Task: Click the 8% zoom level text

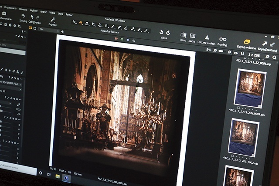Action: (x=208, y=50)
